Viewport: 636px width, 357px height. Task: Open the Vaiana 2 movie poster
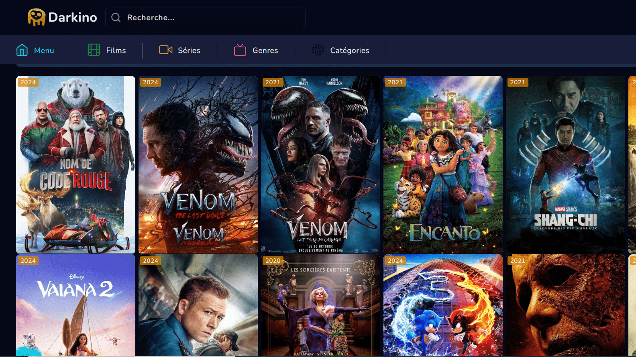click(x=75, y=305)
